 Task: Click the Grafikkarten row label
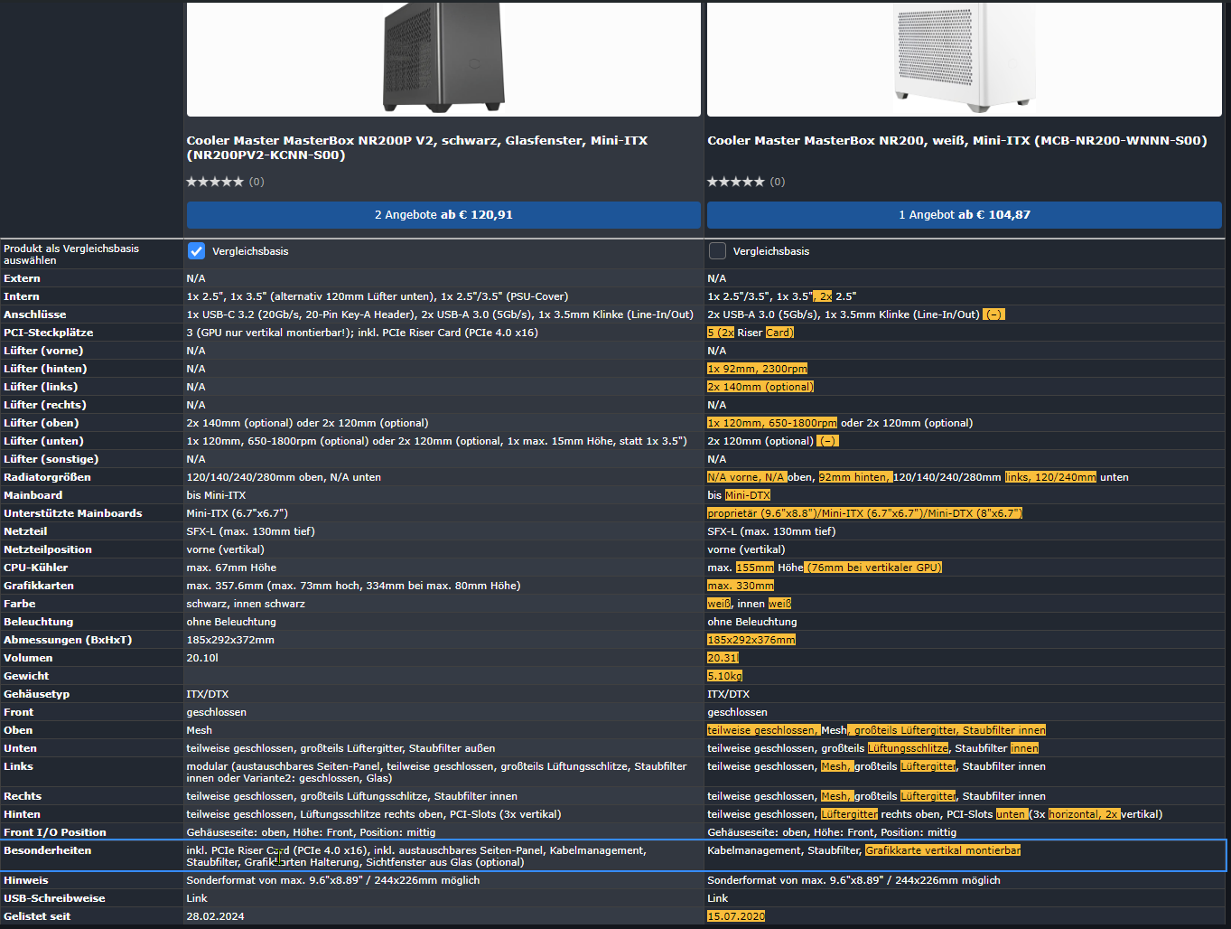point(39,586)
